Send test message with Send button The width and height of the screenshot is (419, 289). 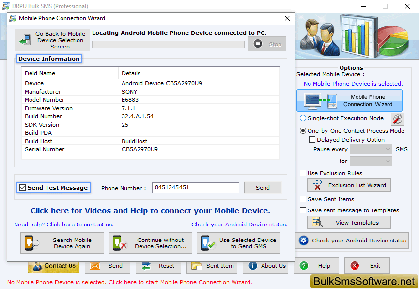pos(263,188)
